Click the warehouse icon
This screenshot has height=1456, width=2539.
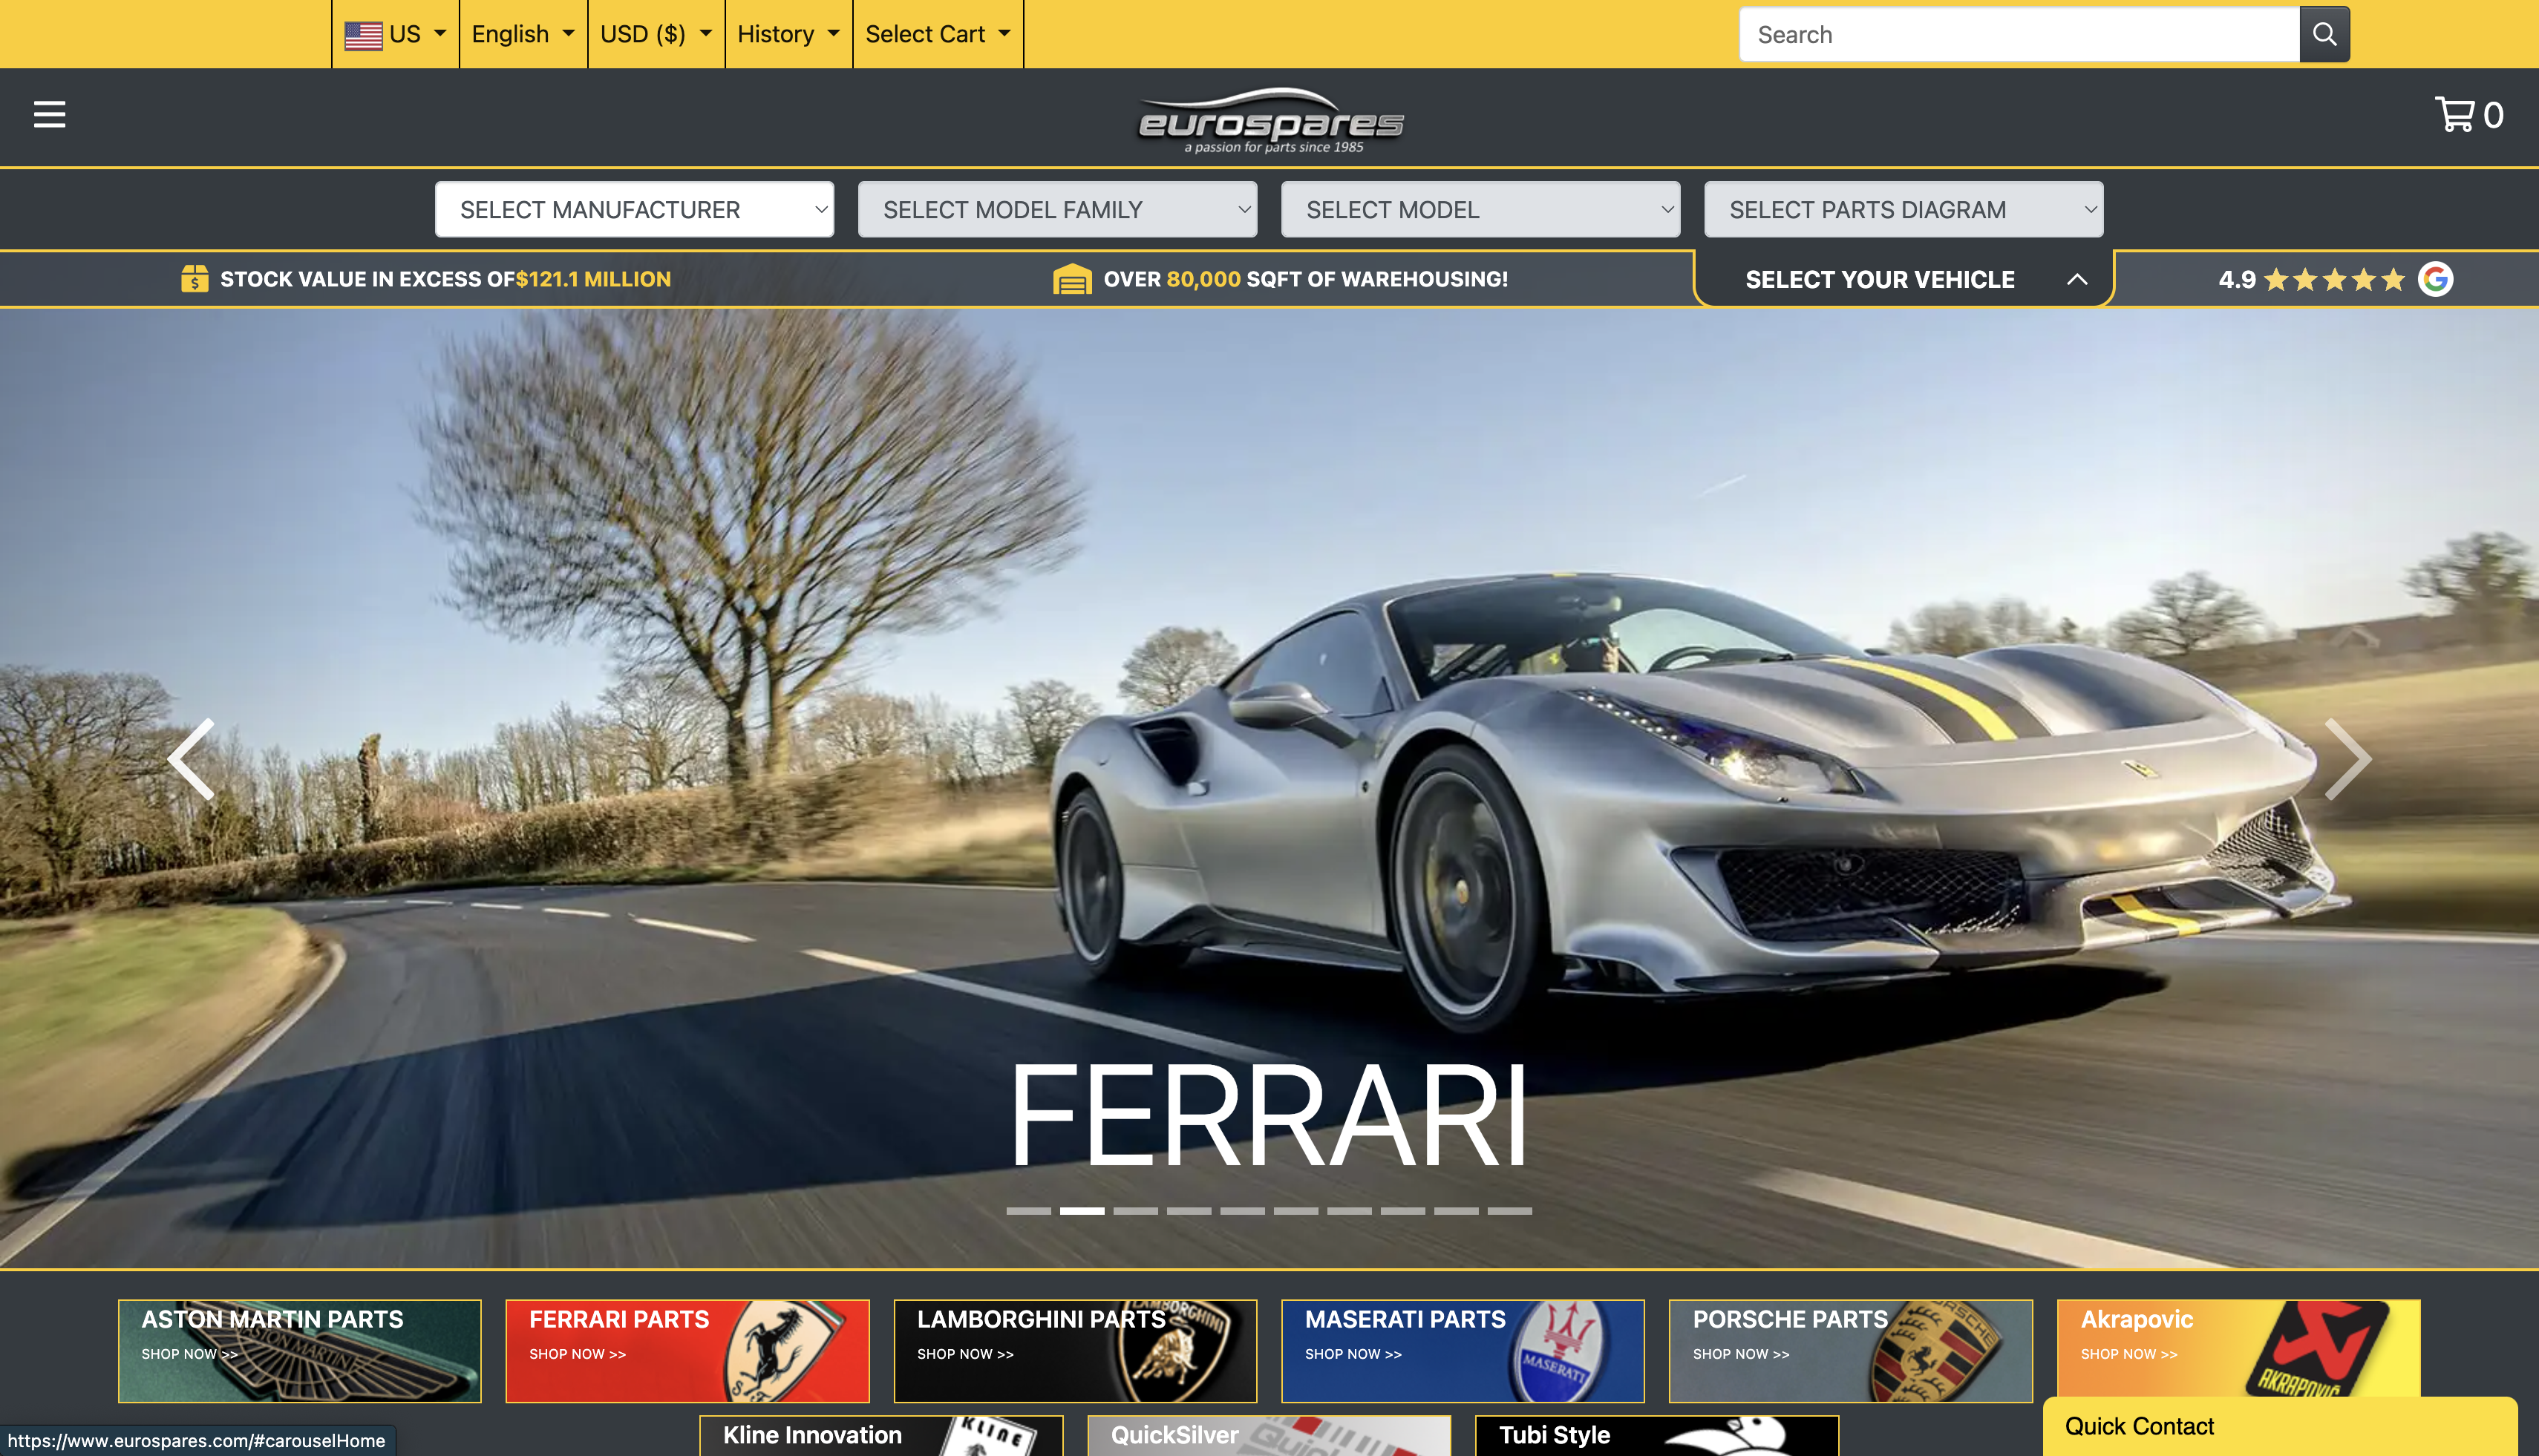pos(1071,279)
